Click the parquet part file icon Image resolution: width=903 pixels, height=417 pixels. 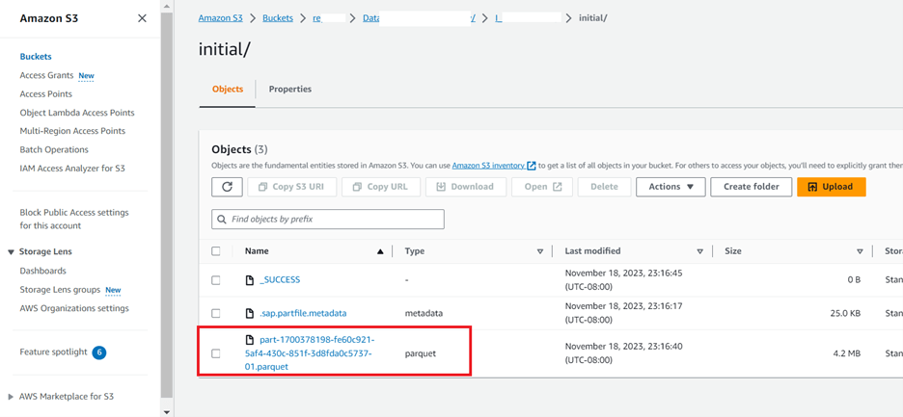click(x=250, y=340)
